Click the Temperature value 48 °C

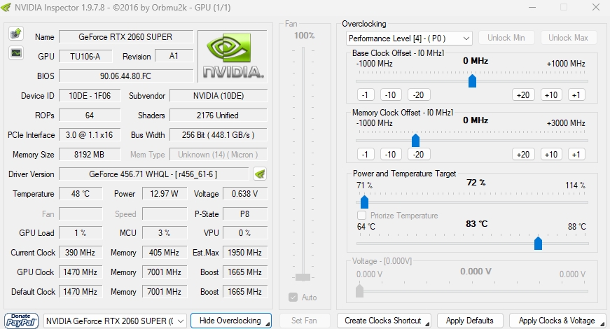[x=81, y=194]
